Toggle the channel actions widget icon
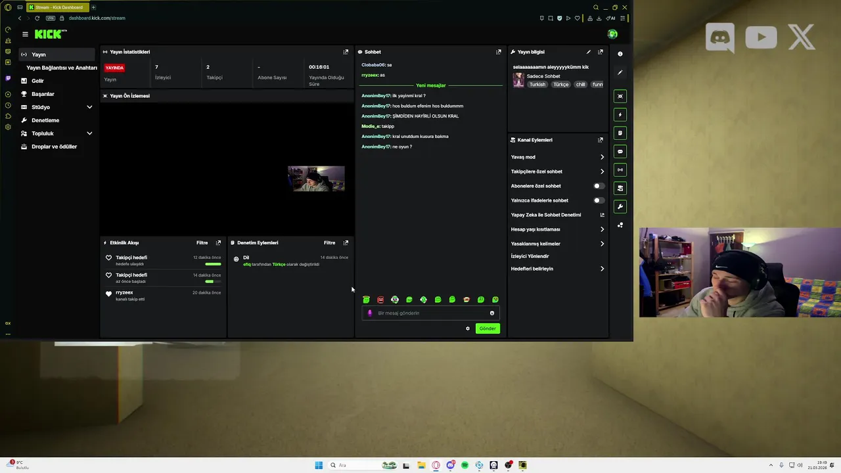The width and height of the screenshot is (841, 473). tap(620, 189)
